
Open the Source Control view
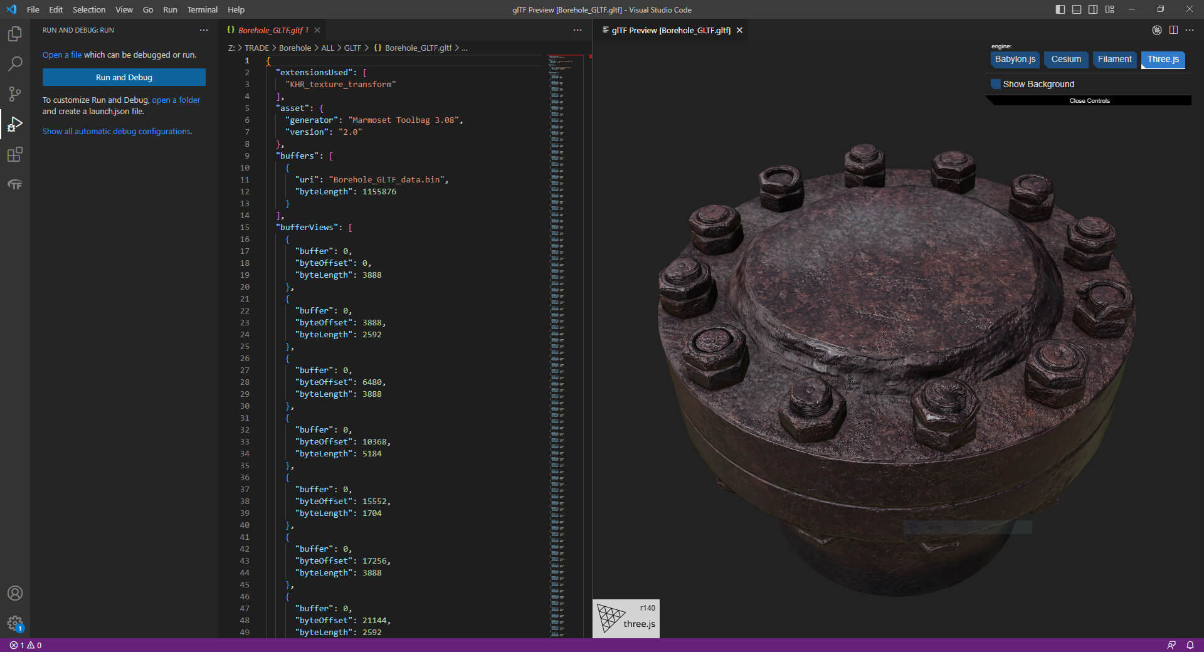click(x=15, y=94)
